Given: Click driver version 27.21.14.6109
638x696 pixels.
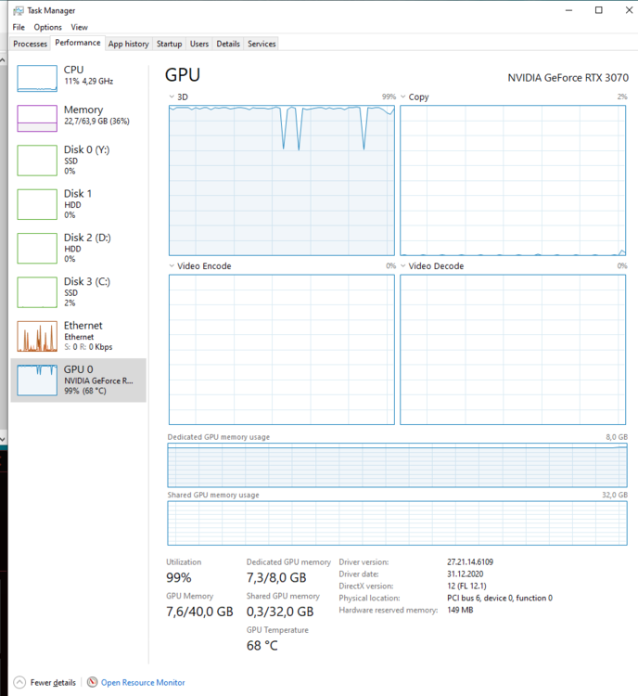Looking at the screenshot, I should pos(470,562).
